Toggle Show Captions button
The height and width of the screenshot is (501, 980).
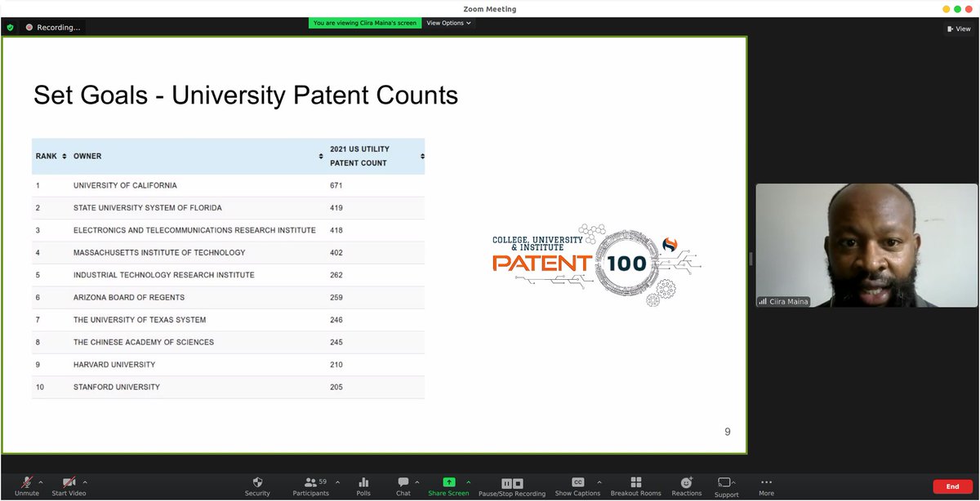(x=577, y=486)
